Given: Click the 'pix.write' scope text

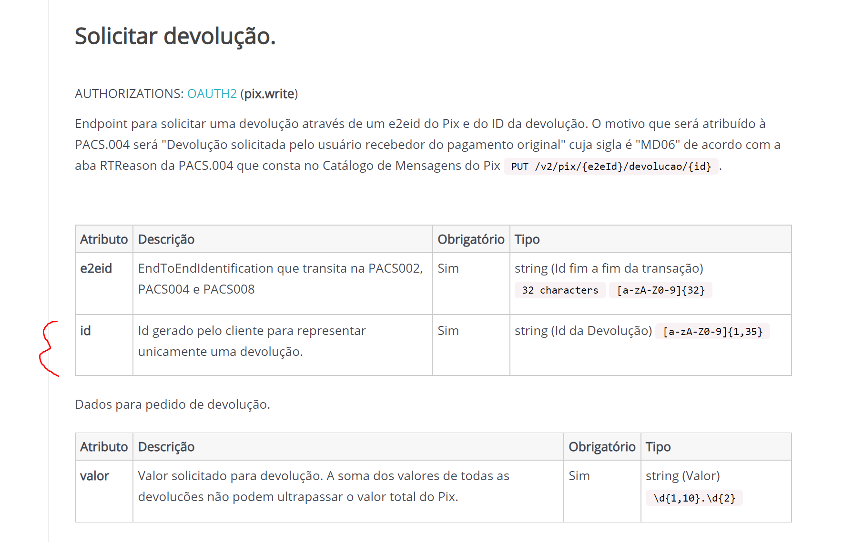Looking at the screenshot, I should (x=269, y=94).
